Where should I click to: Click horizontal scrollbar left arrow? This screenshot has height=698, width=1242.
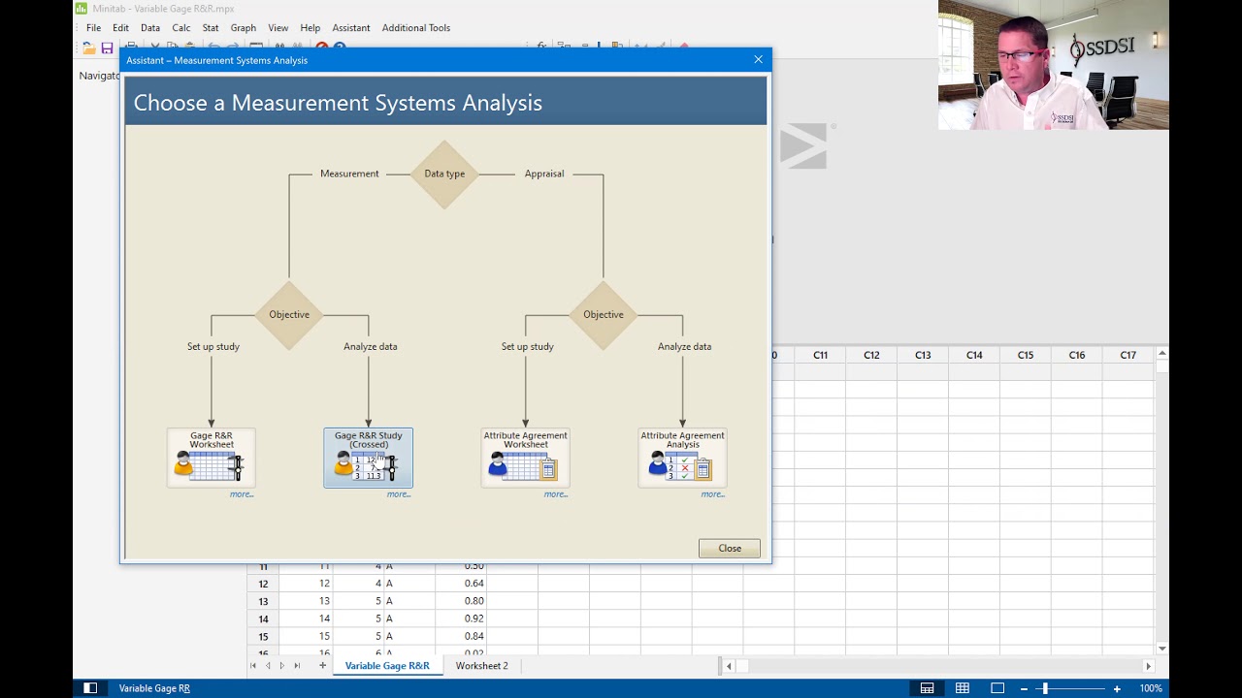pyautogui.click(x=730, y=666)
